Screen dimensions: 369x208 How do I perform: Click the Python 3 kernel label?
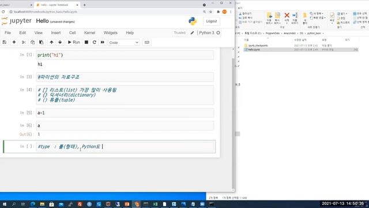206,33
